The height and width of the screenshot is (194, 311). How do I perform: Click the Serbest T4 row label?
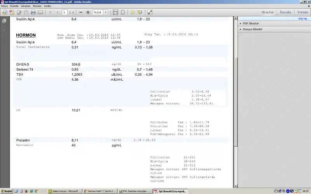[24, 69]
